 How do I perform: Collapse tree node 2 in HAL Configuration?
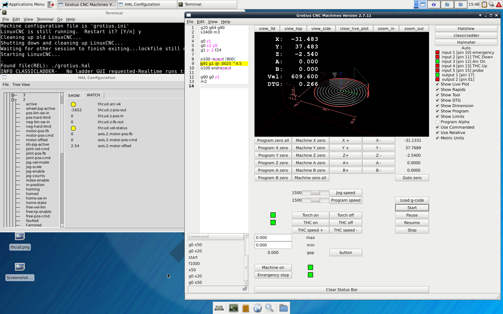(13, 100)
